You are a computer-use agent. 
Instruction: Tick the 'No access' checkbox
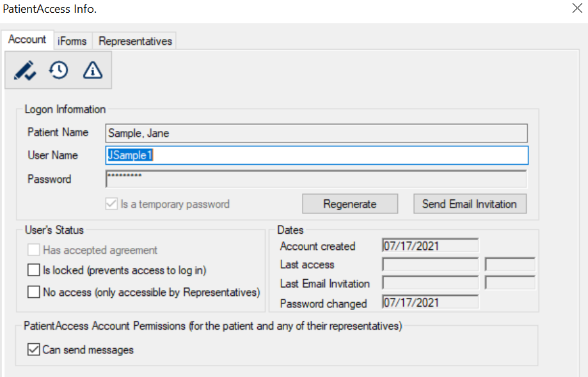(34, 292)
